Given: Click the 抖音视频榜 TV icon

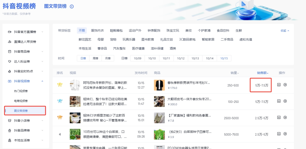Looking at the screenshot, I should [10, 81].
